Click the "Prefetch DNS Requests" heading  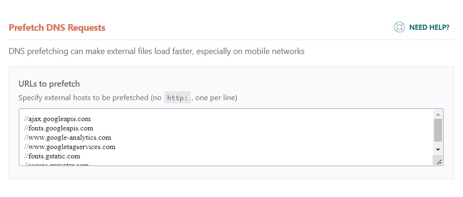57,27
